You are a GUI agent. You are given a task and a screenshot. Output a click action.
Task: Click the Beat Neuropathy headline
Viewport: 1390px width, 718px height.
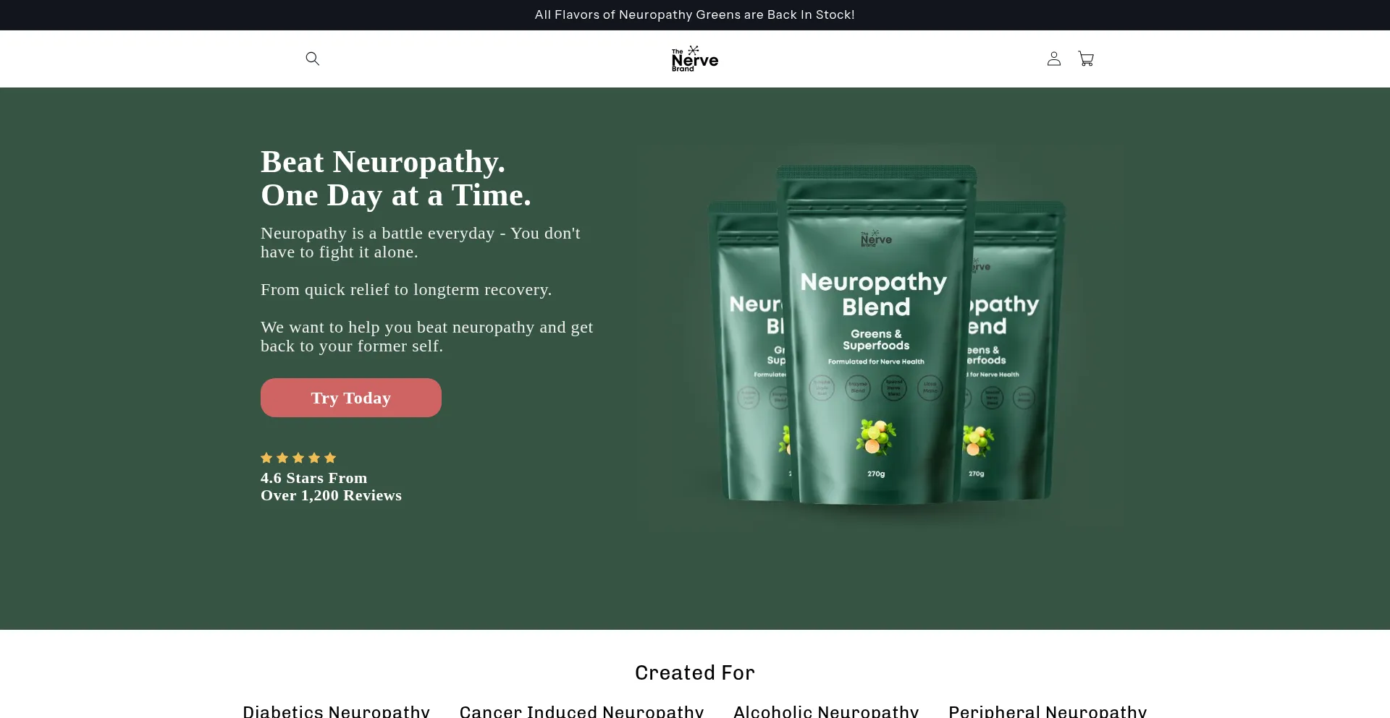pyautogui.click(x=396, y=179)
